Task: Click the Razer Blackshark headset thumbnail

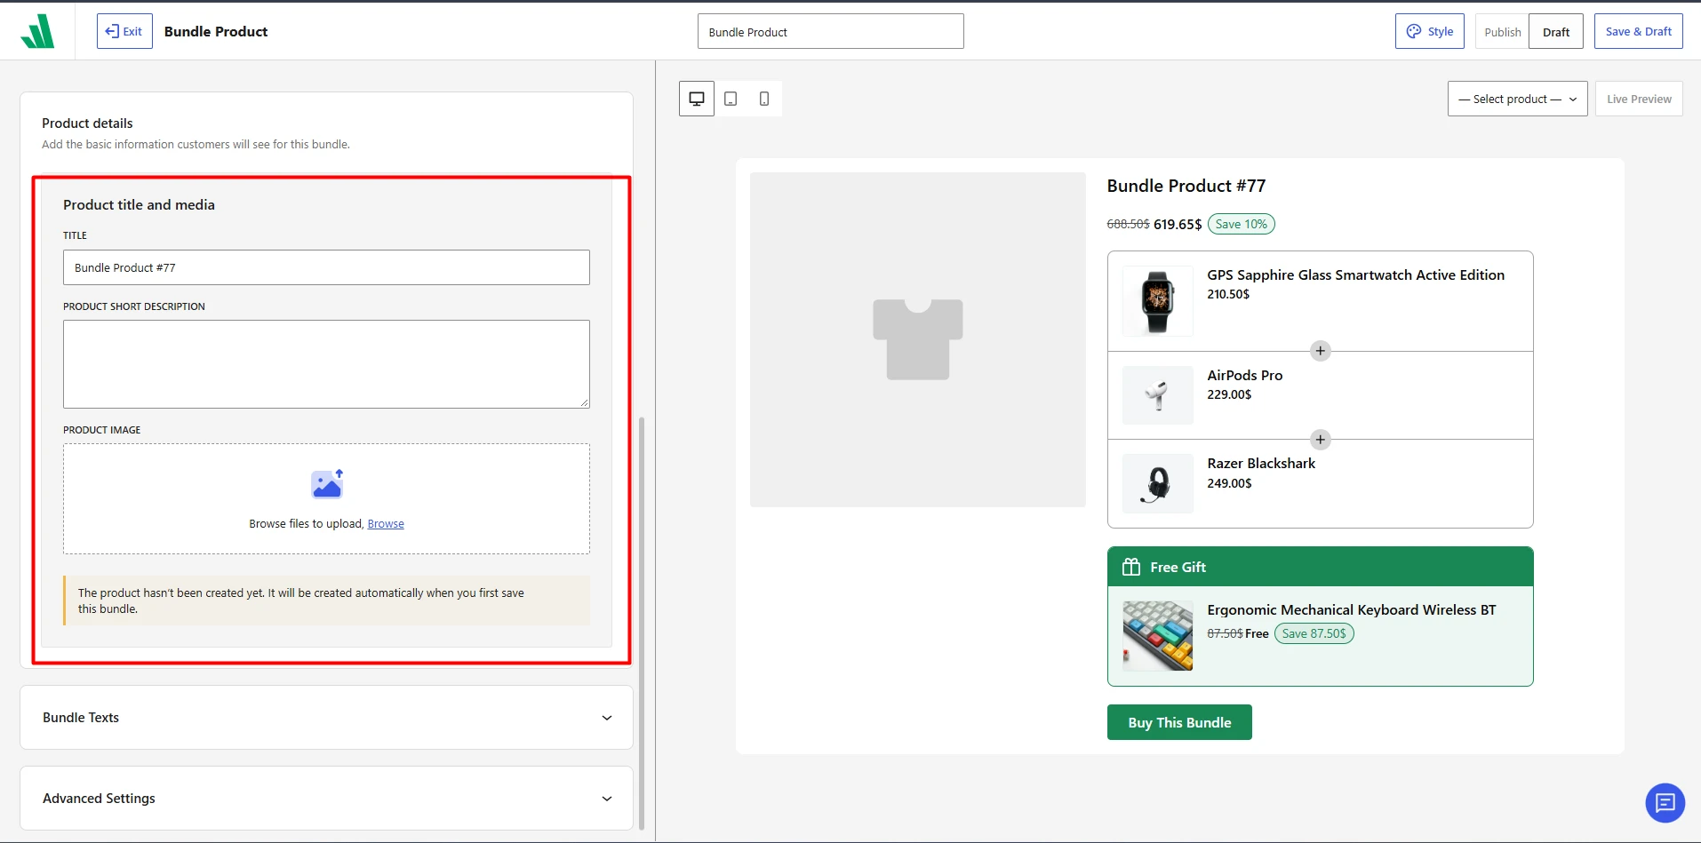Action: pos(1157,484)
